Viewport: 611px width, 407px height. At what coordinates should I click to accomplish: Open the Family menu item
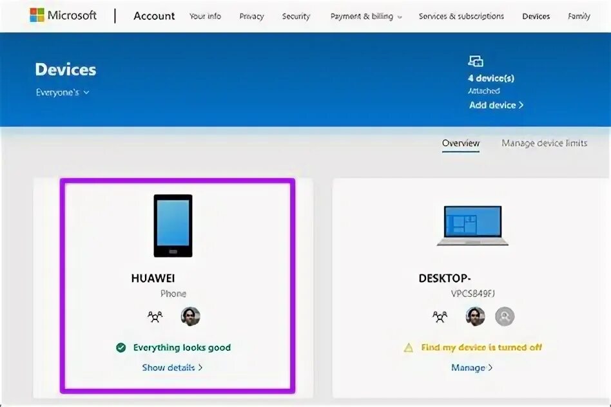[x=579, y=16]
